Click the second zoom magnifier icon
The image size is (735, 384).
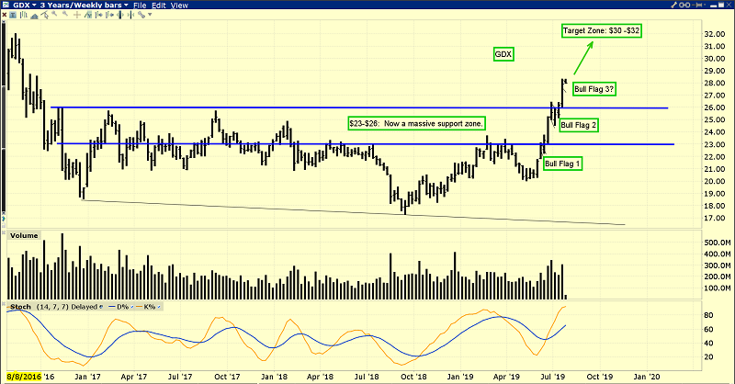click(x=65, y=14)
